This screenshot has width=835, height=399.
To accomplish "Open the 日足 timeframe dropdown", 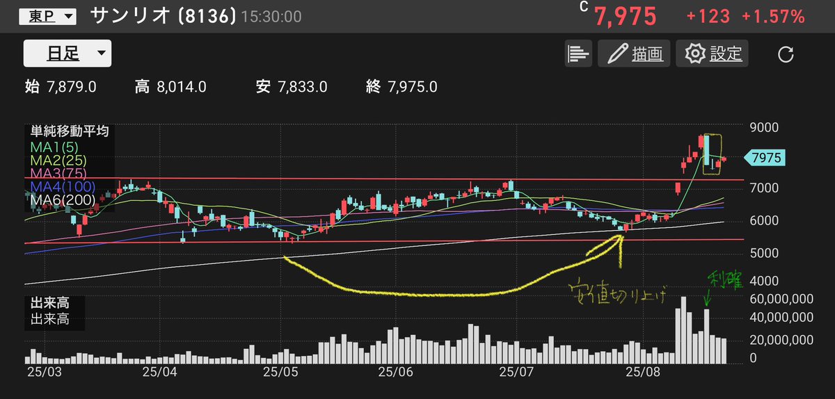I will point(67,54).
